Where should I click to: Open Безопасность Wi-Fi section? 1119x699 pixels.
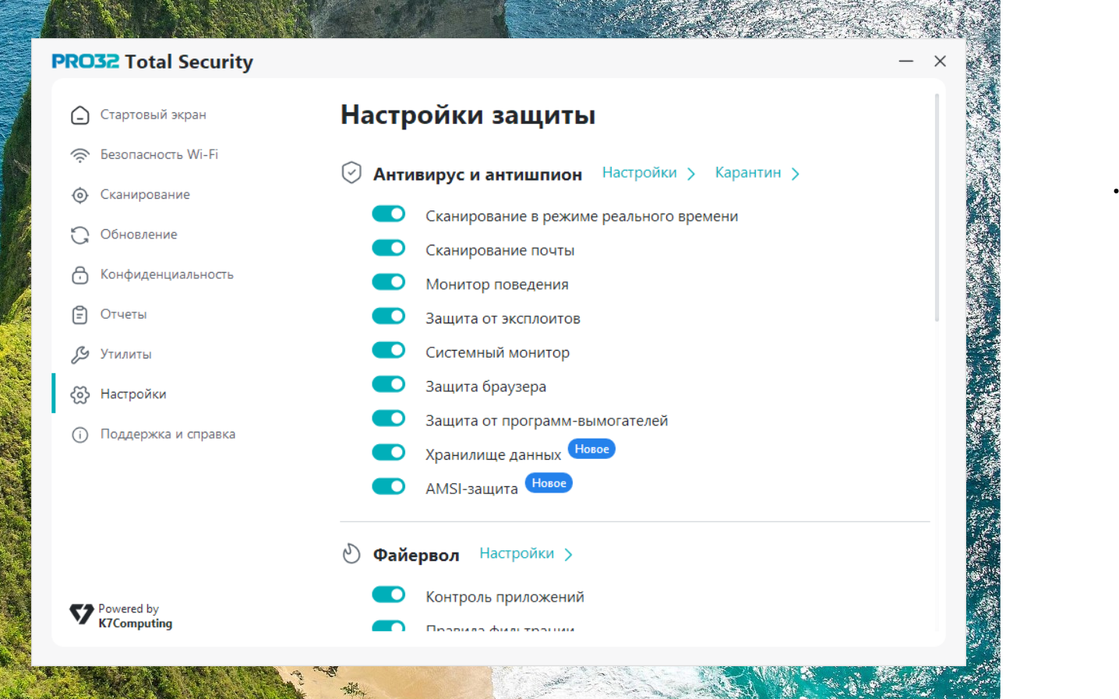(159, 154)
